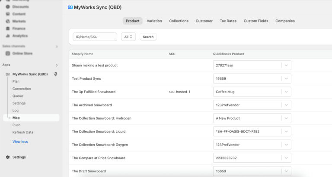This screenshot has width=332, height=177.
Task: Click the MyWorks Sync logo icon in header
Action: click(x=70, y=7)
